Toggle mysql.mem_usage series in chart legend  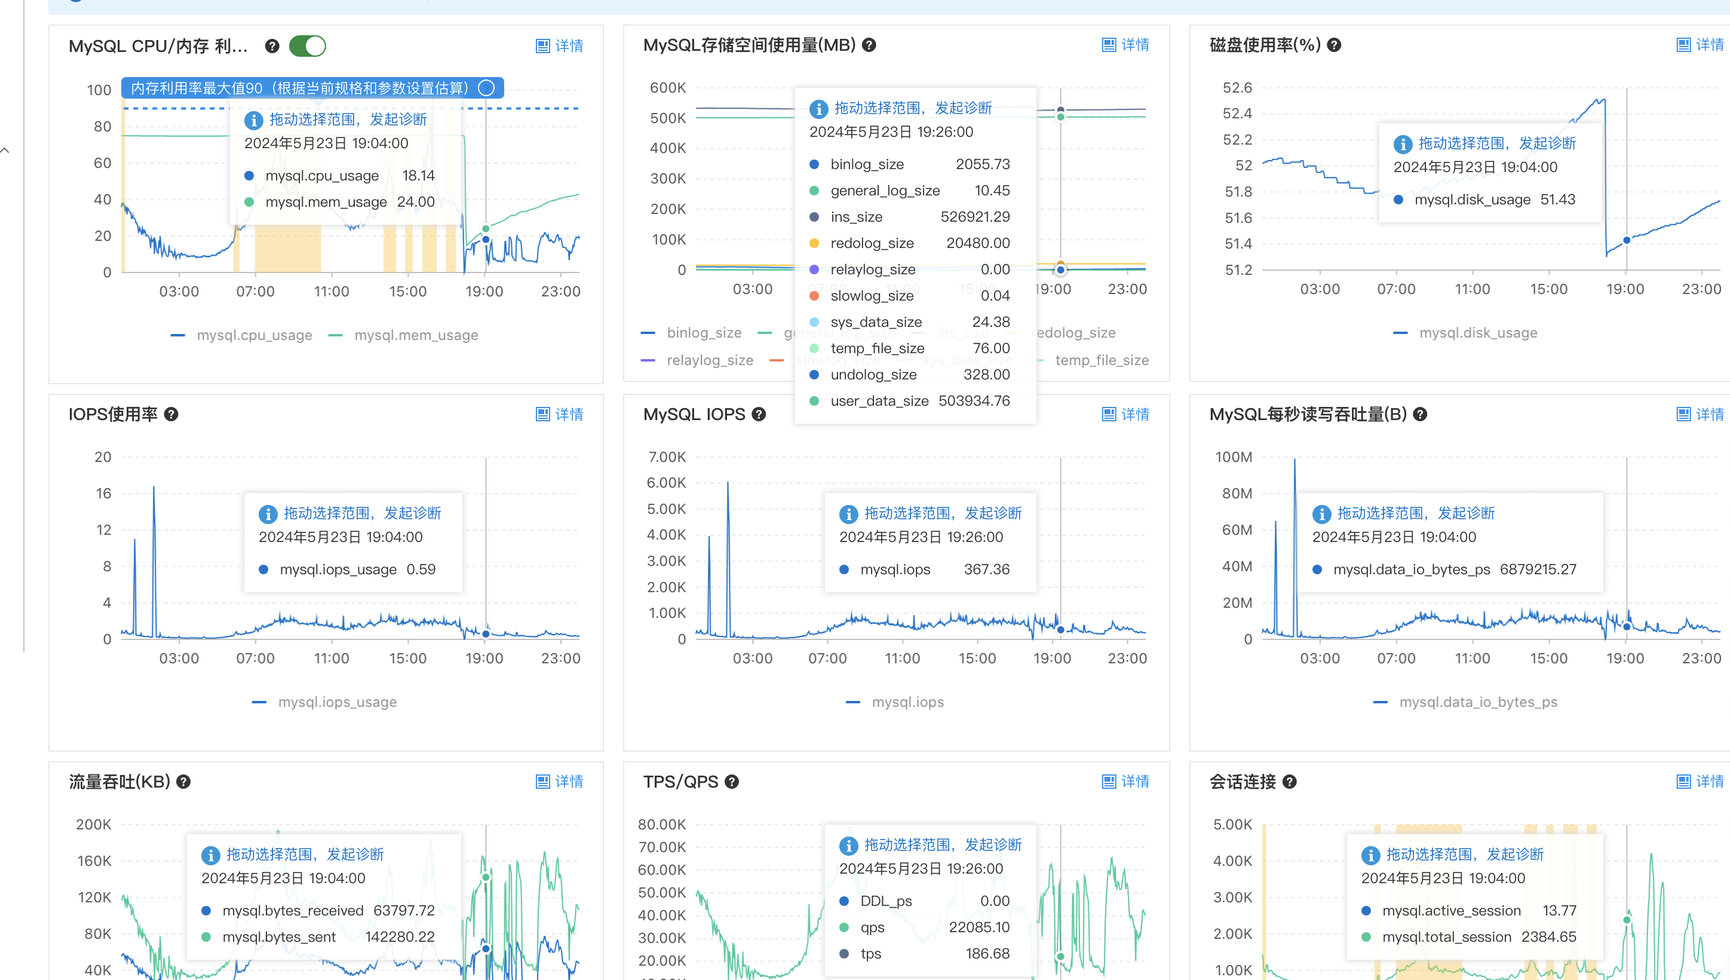point(415,335)
